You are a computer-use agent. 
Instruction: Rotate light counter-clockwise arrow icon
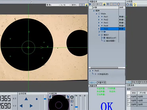[x=50, y=97]
